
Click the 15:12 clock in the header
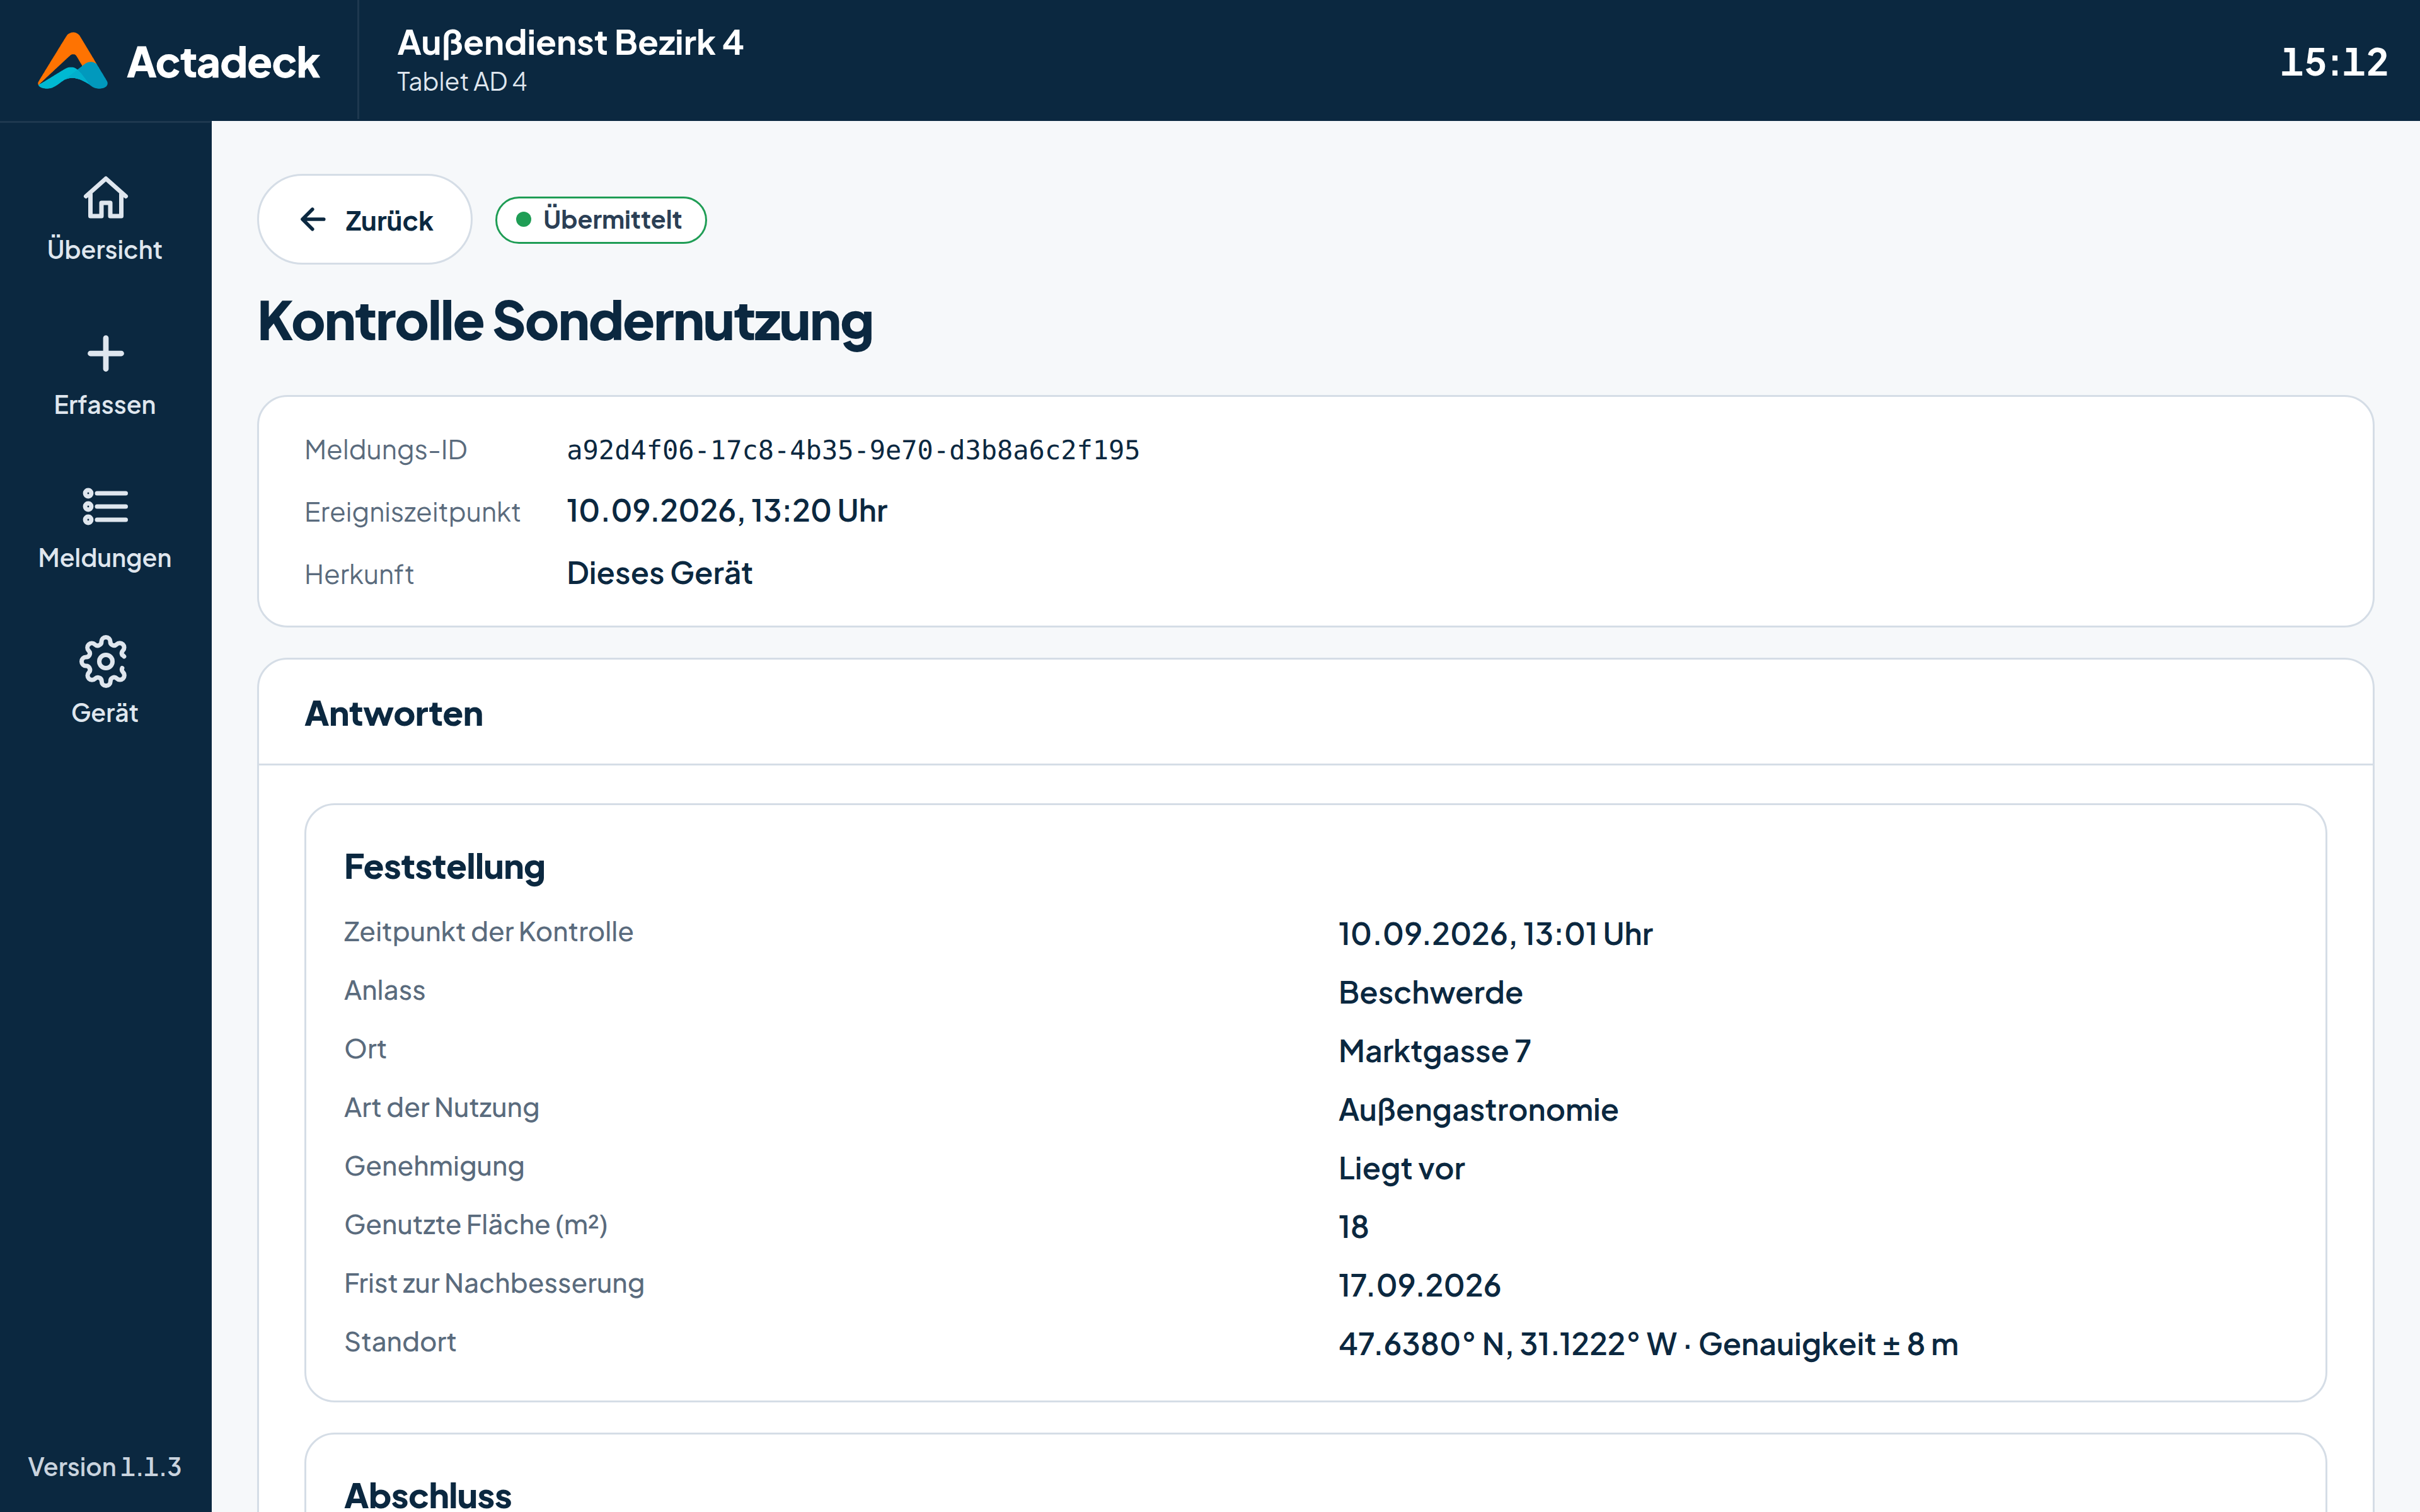(2333, 62)
